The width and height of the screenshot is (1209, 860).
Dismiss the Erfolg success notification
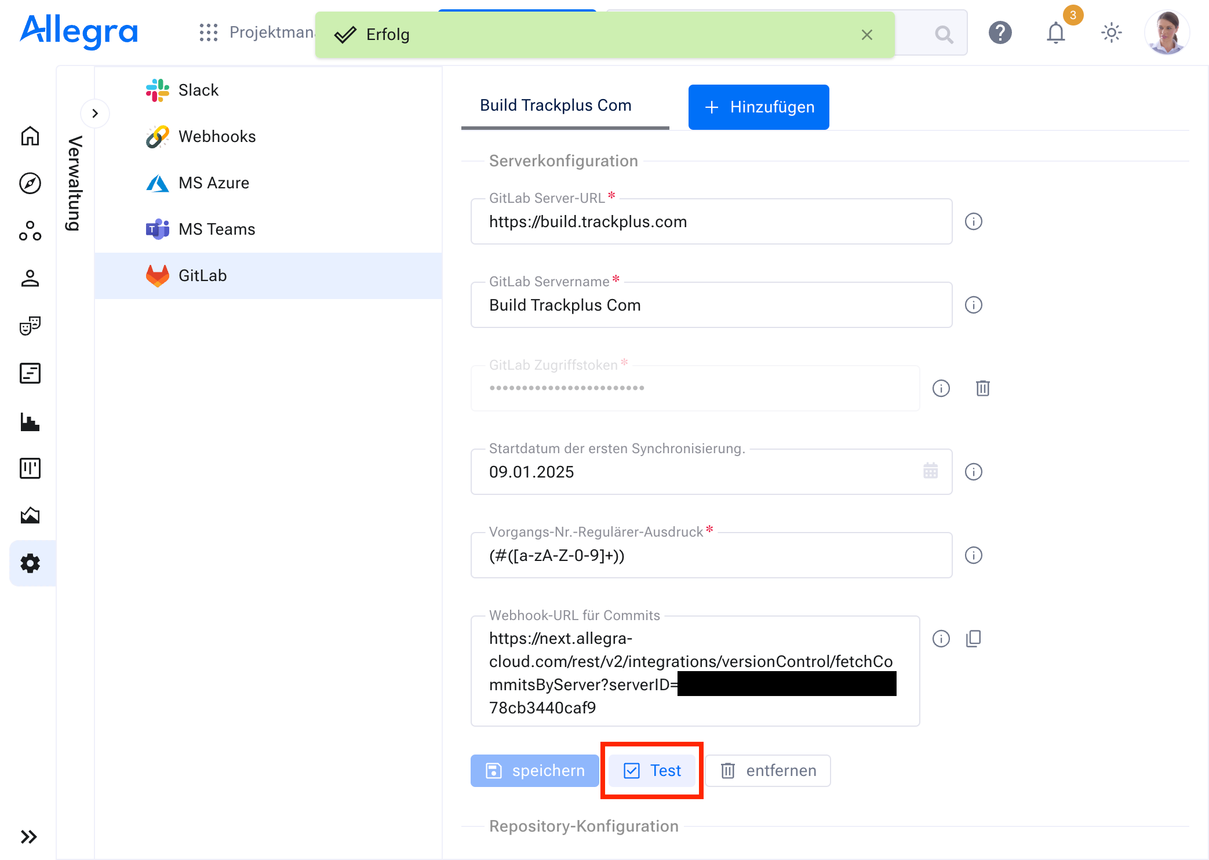click(x=866, y=35)
